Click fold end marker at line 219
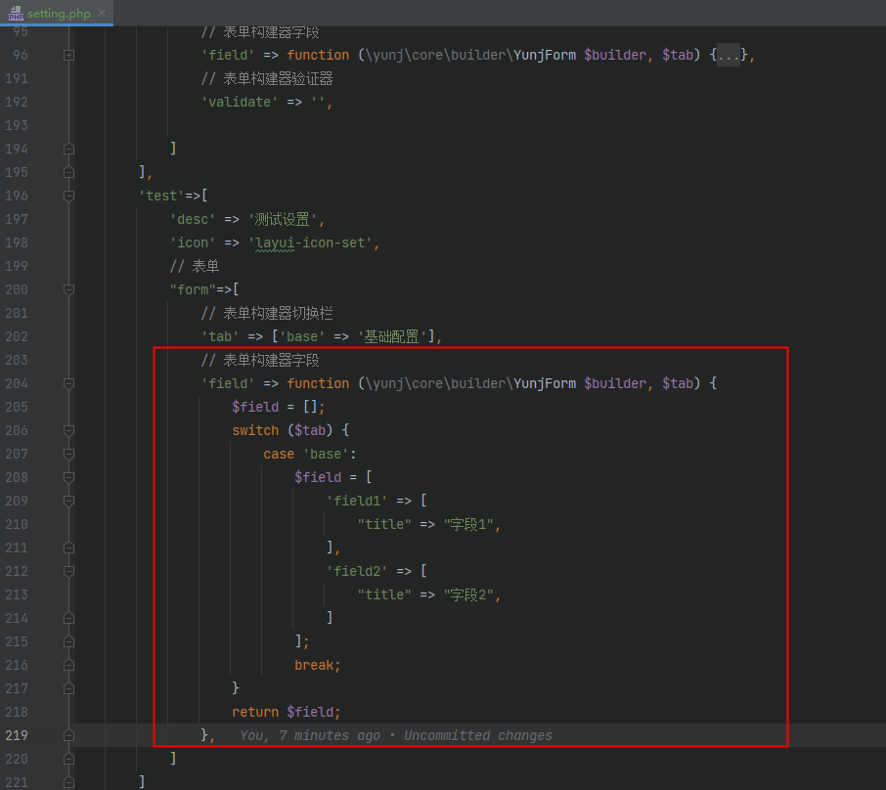Screen dimensions: 886x790 [x=68, y=736]
